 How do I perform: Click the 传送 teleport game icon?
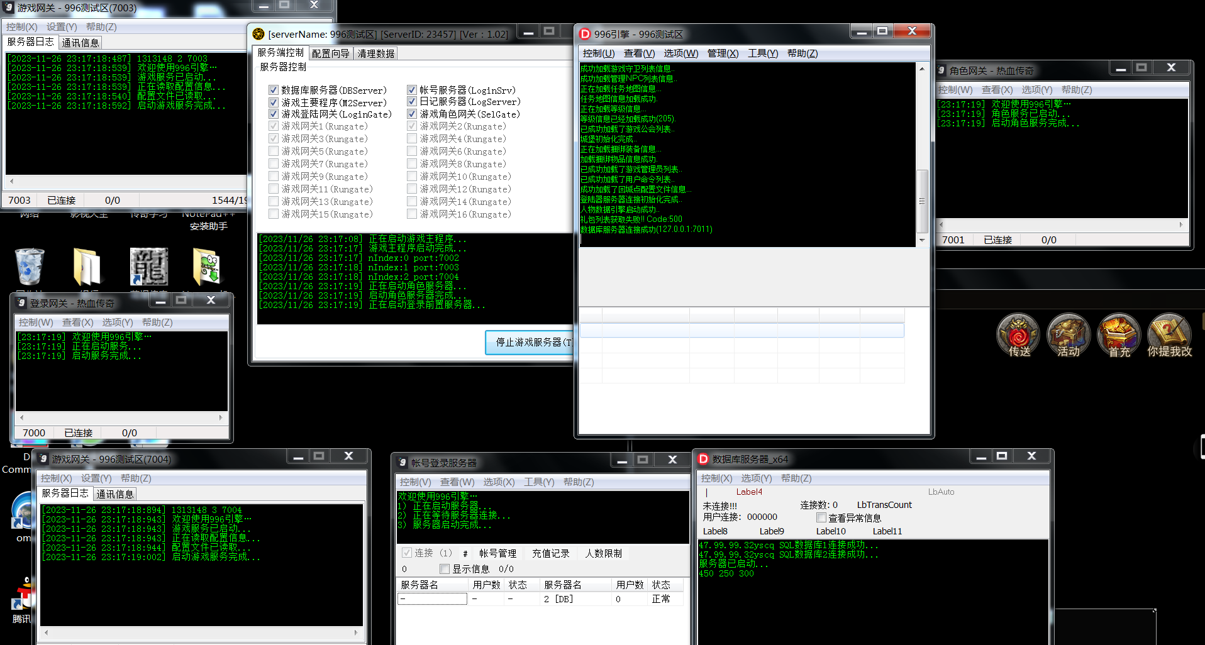[x=1018, y=335]
